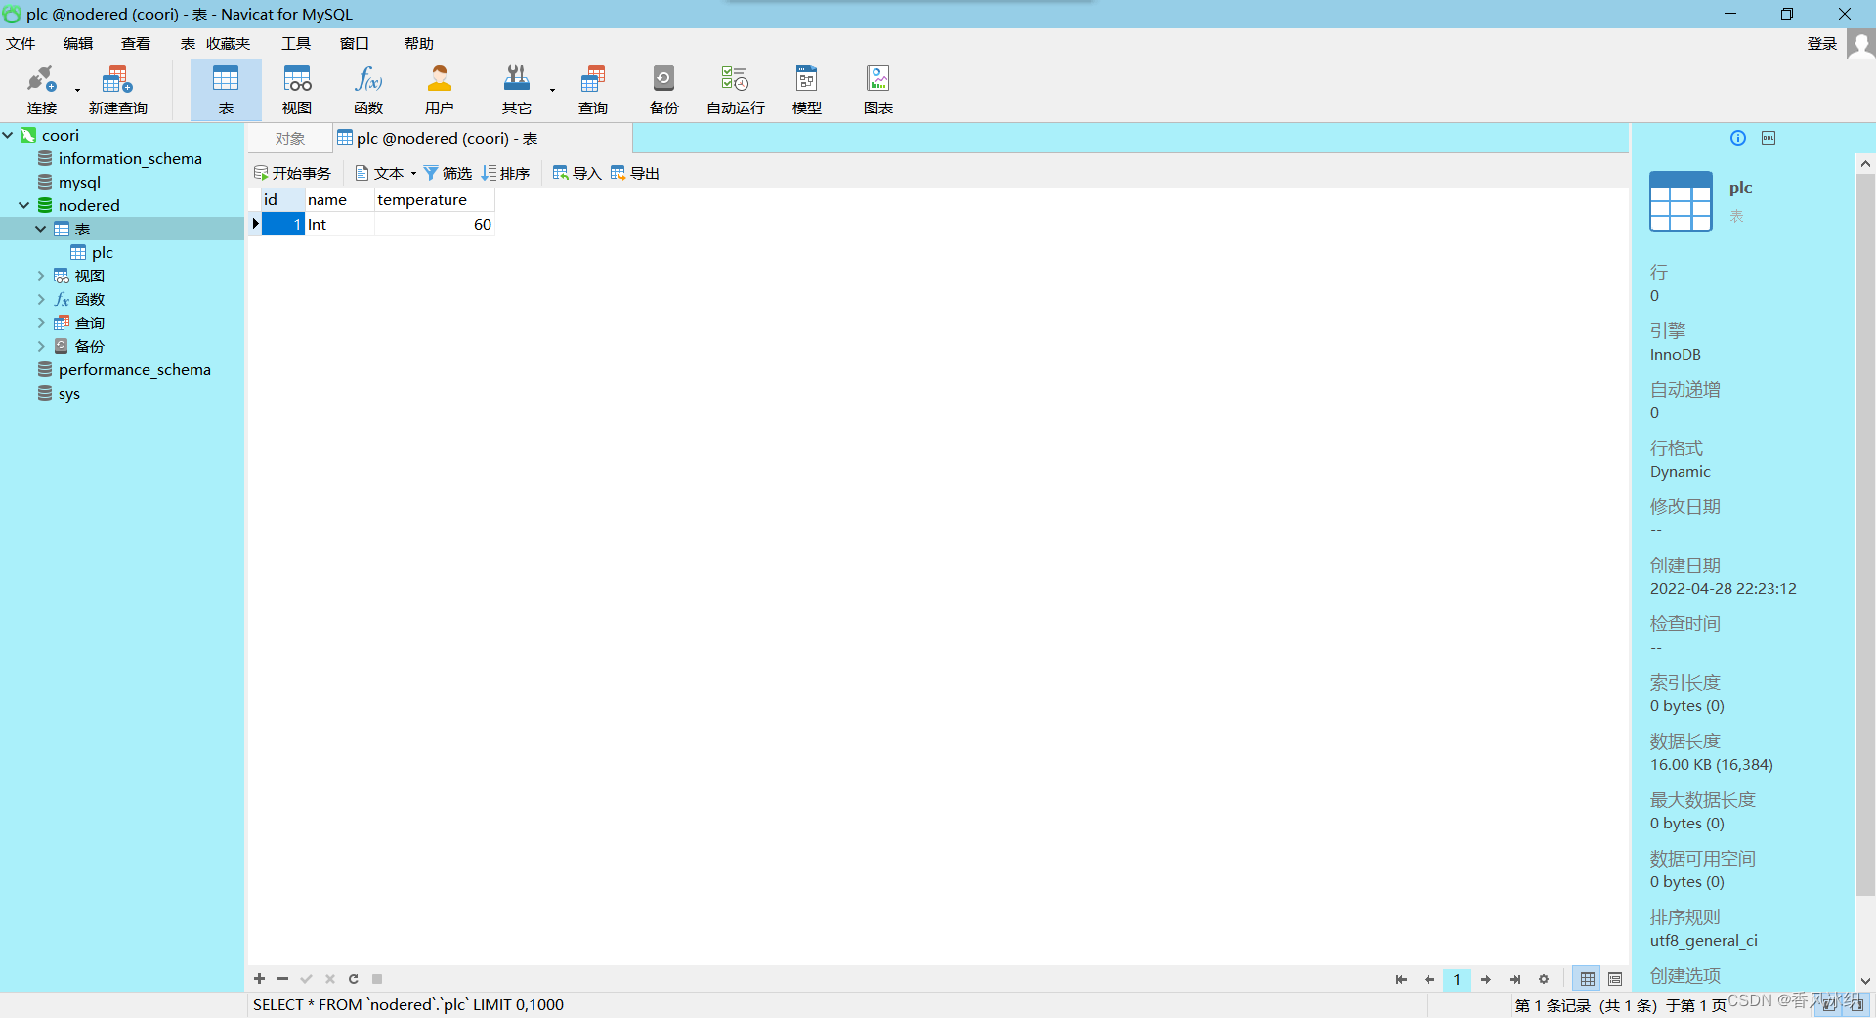Switch to form view at bottom right
The image size is (1876, 1018).
[x=1616, y=979]
